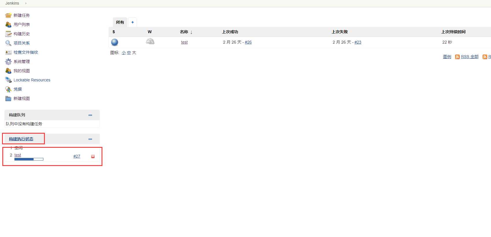Screen dimensions: 491x237
Task: Click the RSS 全部 feed icon
Action: click(x=457, y=57)
